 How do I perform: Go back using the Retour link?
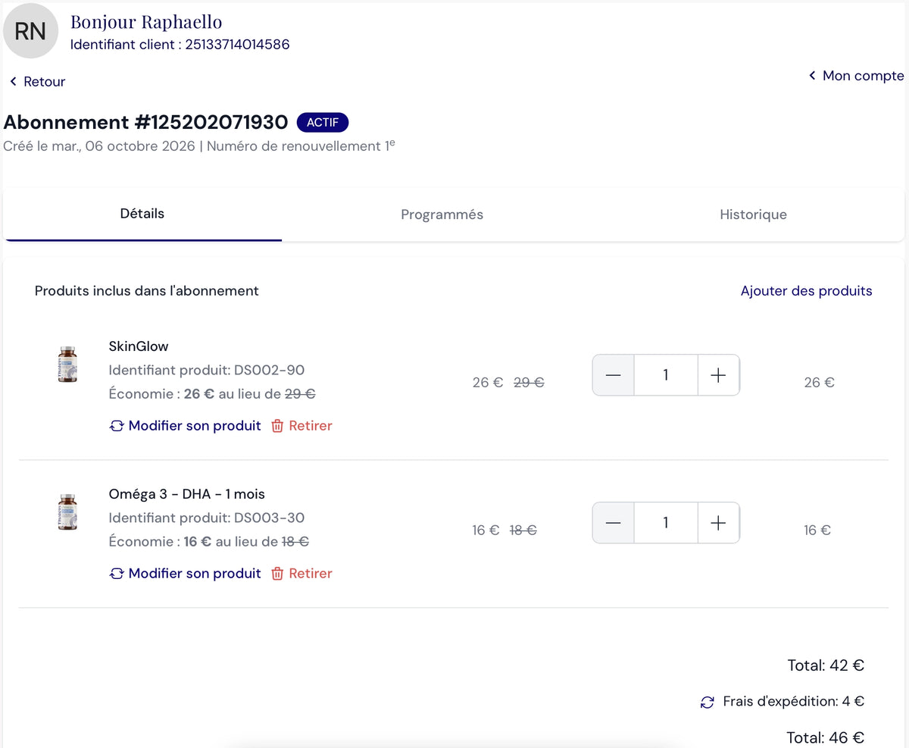tap(37, 82)
